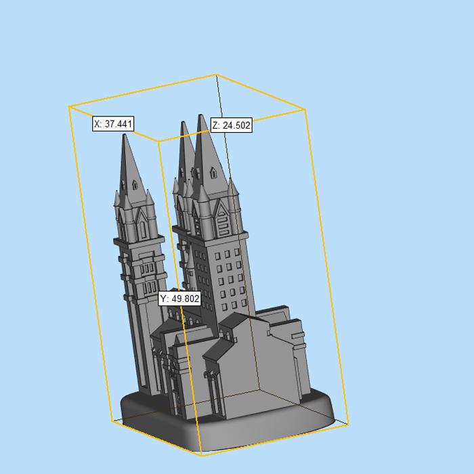Click the Y: 49.802 dimension label
This screenshot has width=474, height=474.
tap(179, 299)
